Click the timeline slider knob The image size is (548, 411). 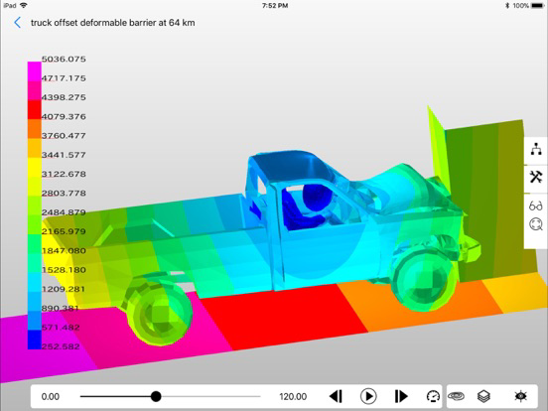coord(156,396)
